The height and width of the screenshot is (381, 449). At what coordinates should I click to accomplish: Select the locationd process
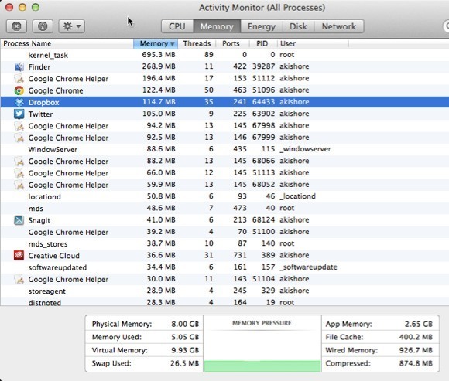tap(224, 196)
